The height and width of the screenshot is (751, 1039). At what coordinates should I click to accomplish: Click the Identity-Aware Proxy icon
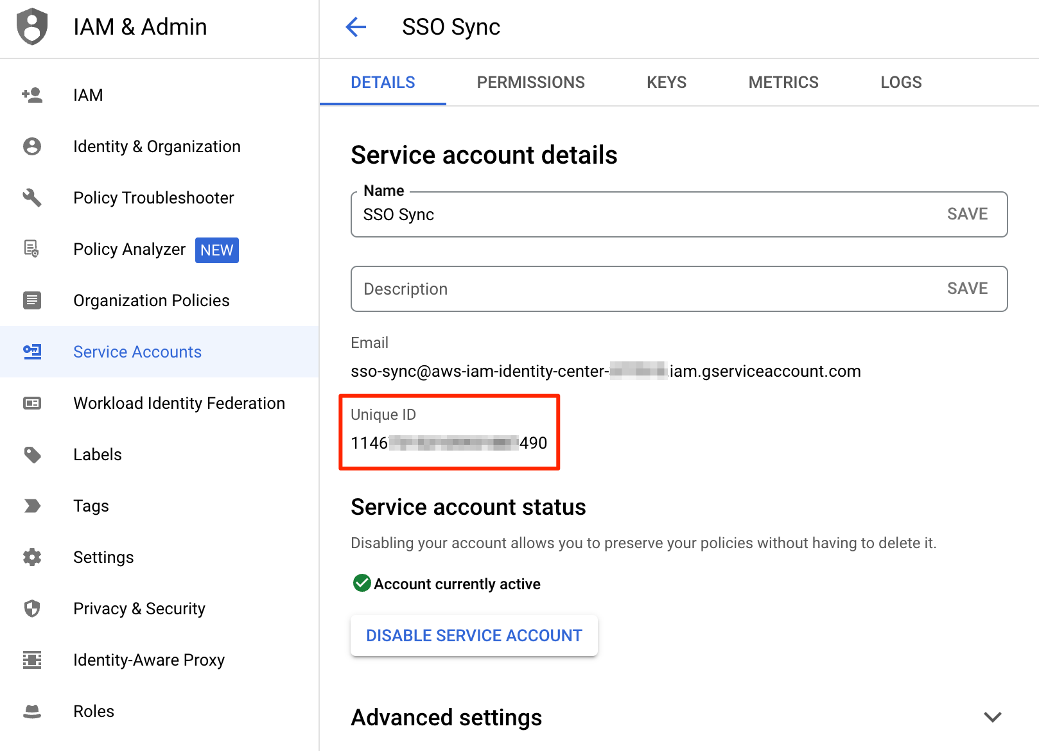(32, 660)
